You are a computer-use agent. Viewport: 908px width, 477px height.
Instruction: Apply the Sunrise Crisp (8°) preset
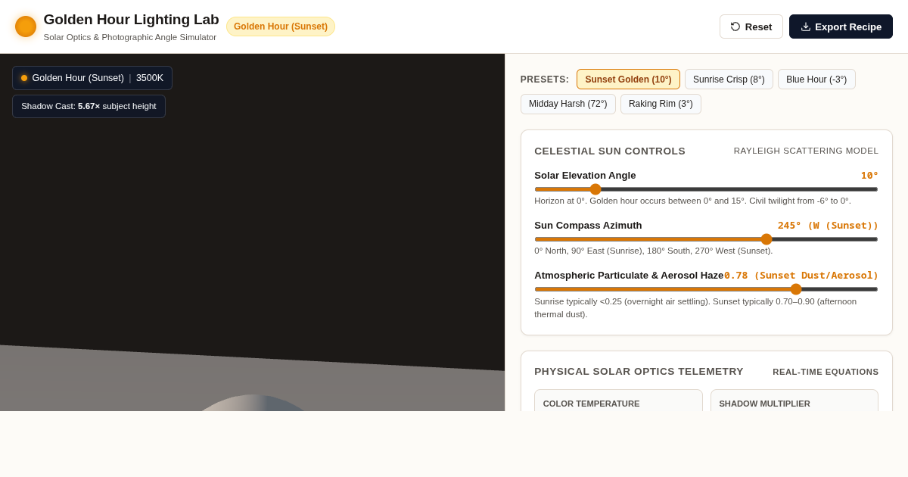tap(729, 79)
